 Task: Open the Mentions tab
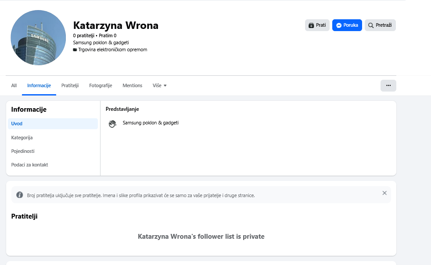click(132, 86)
